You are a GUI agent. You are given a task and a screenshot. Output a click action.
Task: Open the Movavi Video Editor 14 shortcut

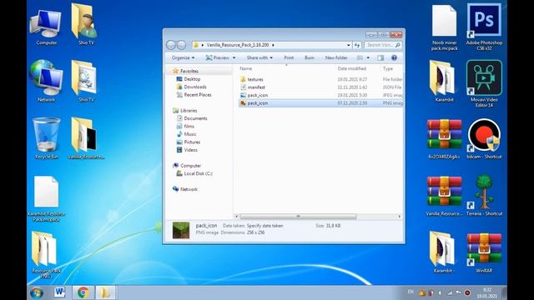coord(484,83)
